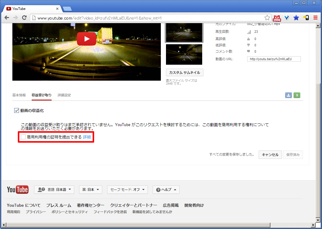Check the 商用利用権の証明を提出できる checkbox

click(x=23, y=137)
